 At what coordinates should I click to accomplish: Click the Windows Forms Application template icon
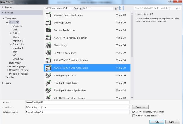click(x=48, y=15)
